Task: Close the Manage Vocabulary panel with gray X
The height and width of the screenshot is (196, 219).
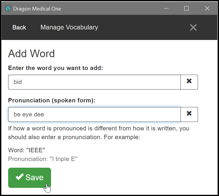Action: point(193,27)
